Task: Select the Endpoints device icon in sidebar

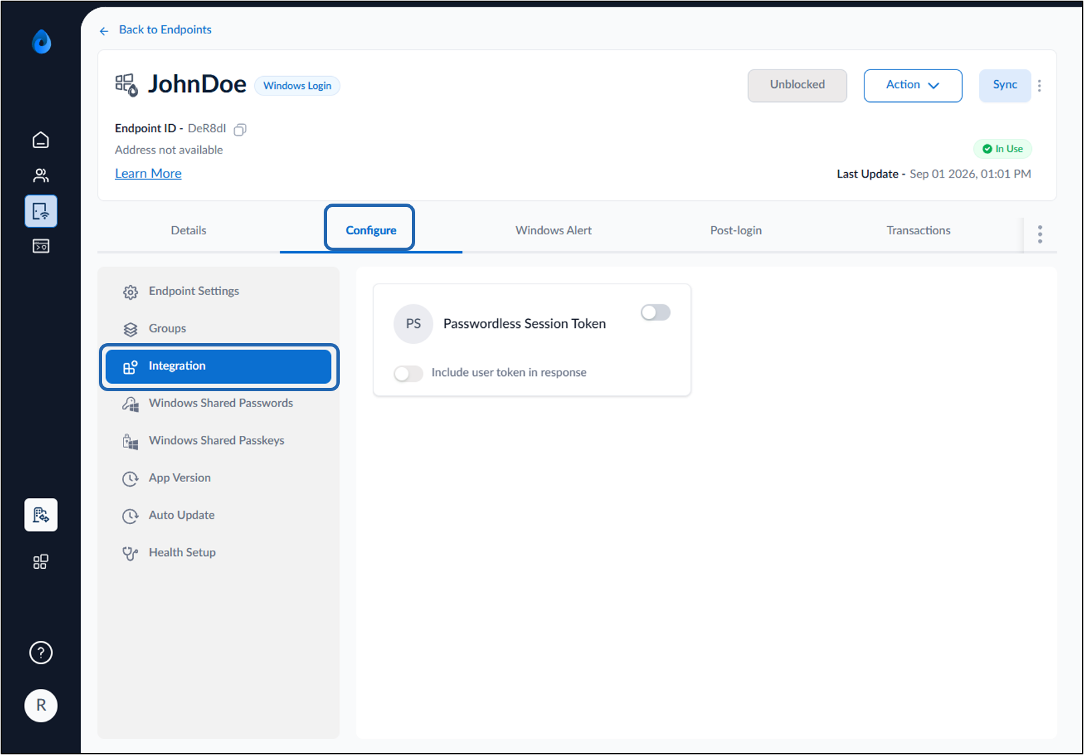Action: (41, 212)
